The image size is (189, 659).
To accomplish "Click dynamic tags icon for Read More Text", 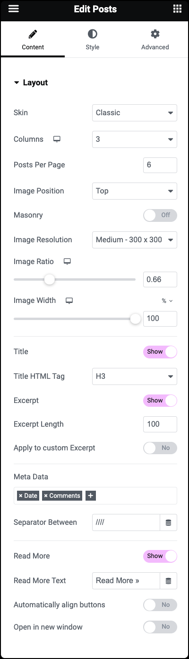I will tap(169, 581).
